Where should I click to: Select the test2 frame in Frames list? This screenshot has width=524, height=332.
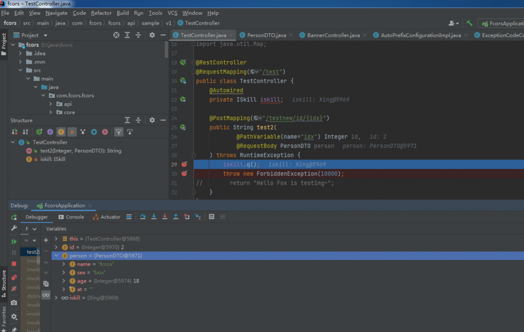click(x=30, y=252)
